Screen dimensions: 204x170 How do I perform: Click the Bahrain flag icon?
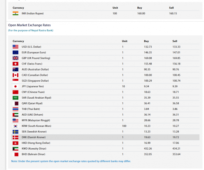pos(15,154)
